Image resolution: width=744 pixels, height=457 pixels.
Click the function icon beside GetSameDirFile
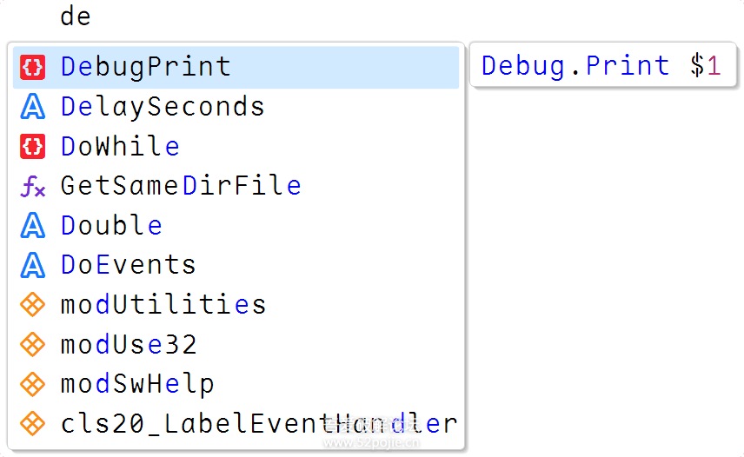tap(32, 186)
